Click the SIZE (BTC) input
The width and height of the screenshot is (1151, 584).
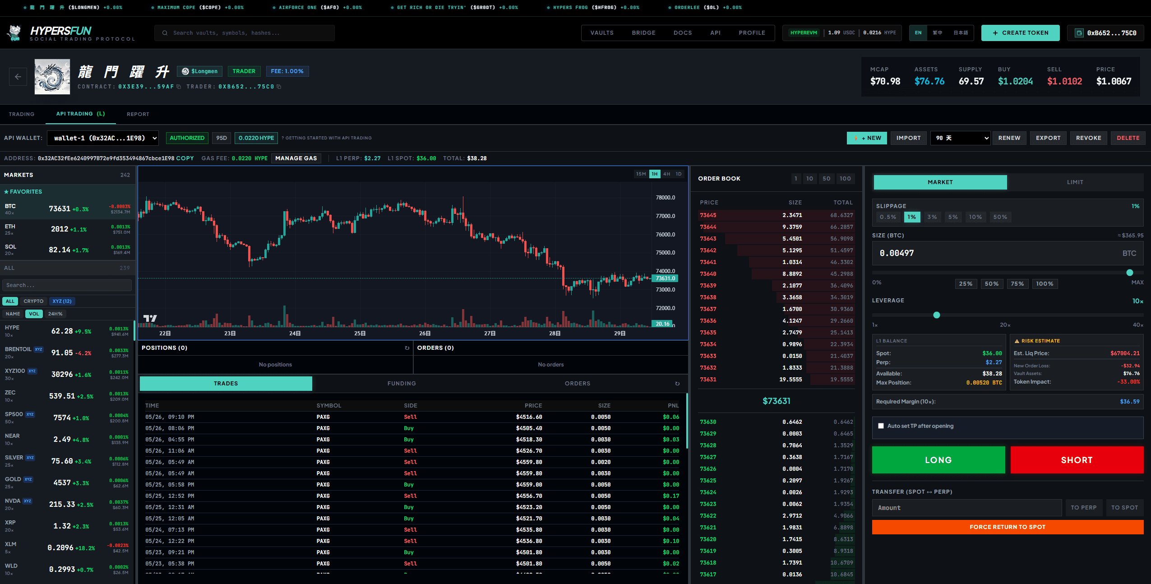[x=1008, y=253]
